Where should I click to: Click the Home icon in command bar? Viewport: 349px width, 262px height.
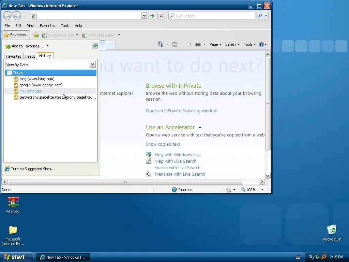point(160,44)
